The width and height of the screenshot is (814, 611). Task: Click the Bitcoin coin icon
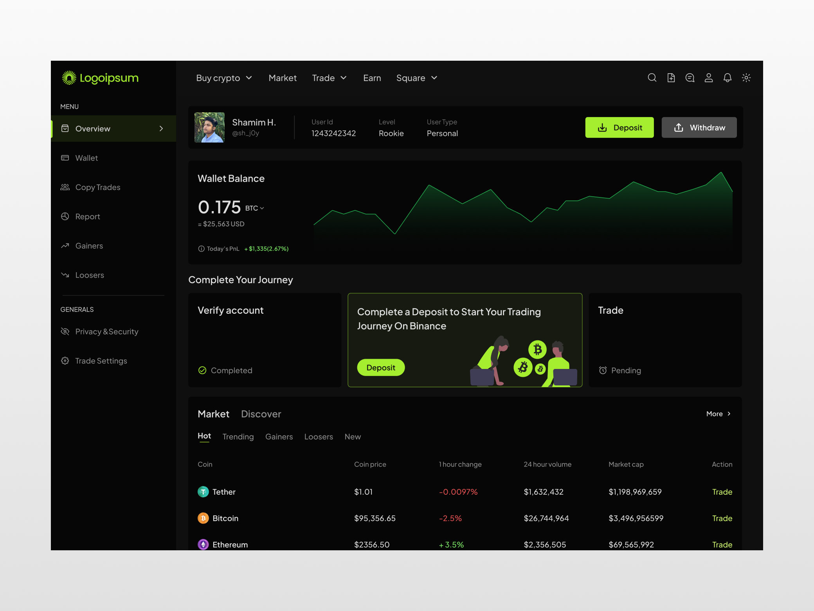coord(203,518)
